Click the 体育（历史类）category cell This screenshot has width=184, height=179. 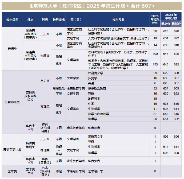pos(45,161)
